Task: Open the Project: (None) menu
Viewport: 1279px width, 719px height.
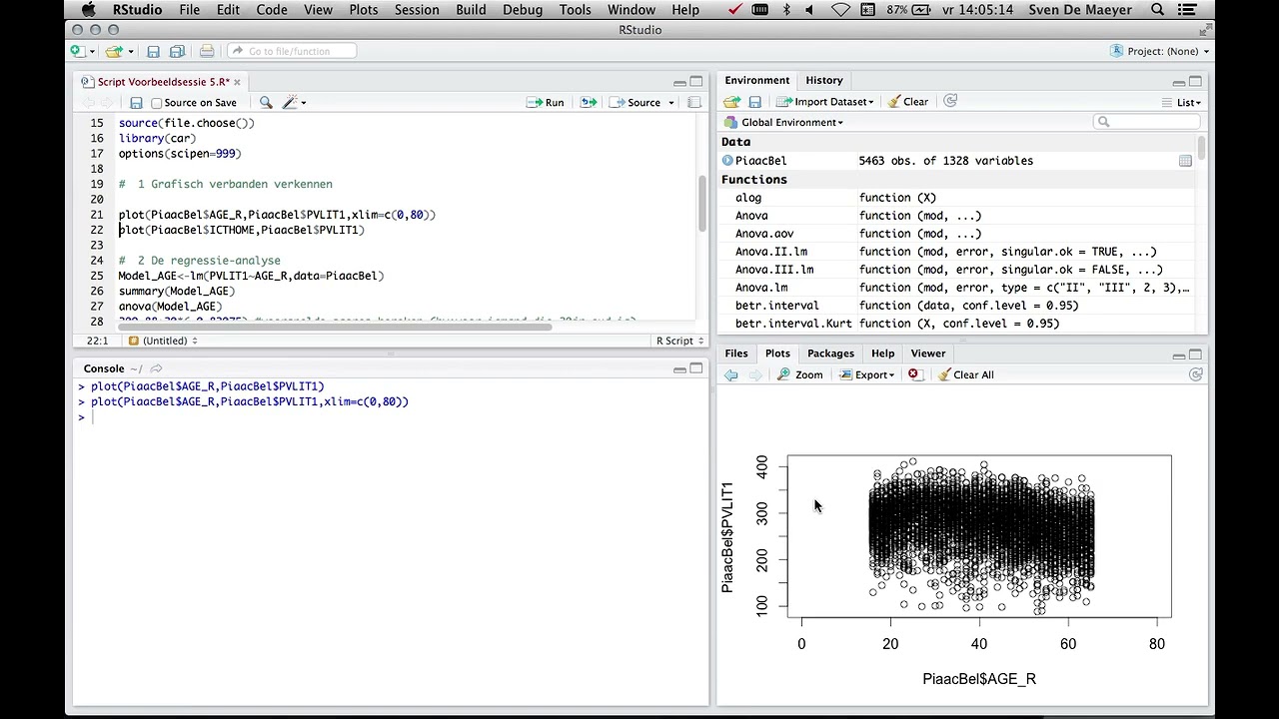Action: [x=1160, y=51]
